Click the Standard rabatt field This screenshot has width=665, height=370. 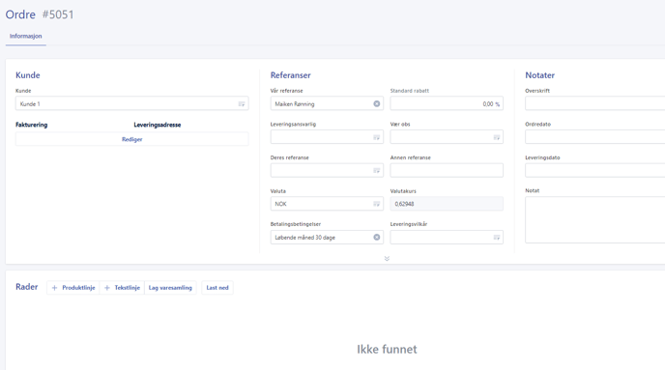tap(447, 103)
